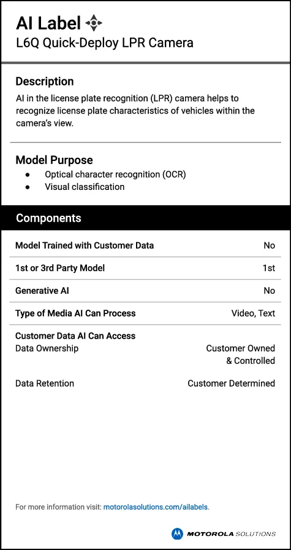
Task: Click the Video, Text media value
Action: tap(253, 313)
